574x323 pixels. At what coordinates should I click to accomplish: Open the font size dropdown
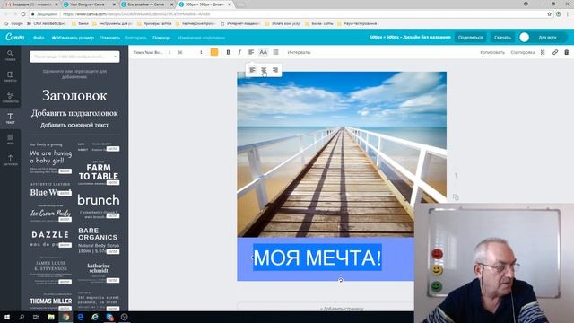coord(189,52)
